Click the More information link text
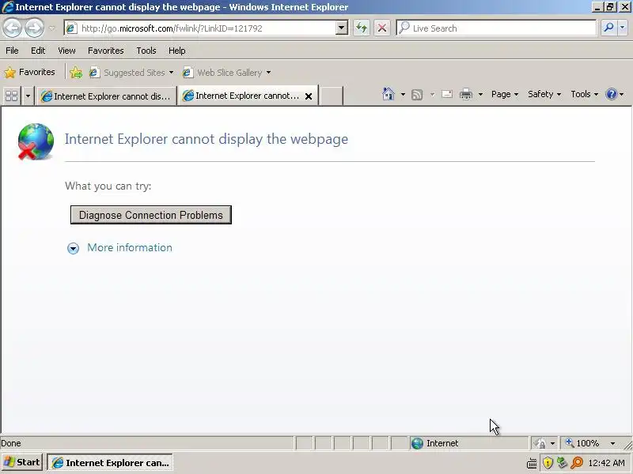Screen dimensions: 633x474 tap(130, 247)
